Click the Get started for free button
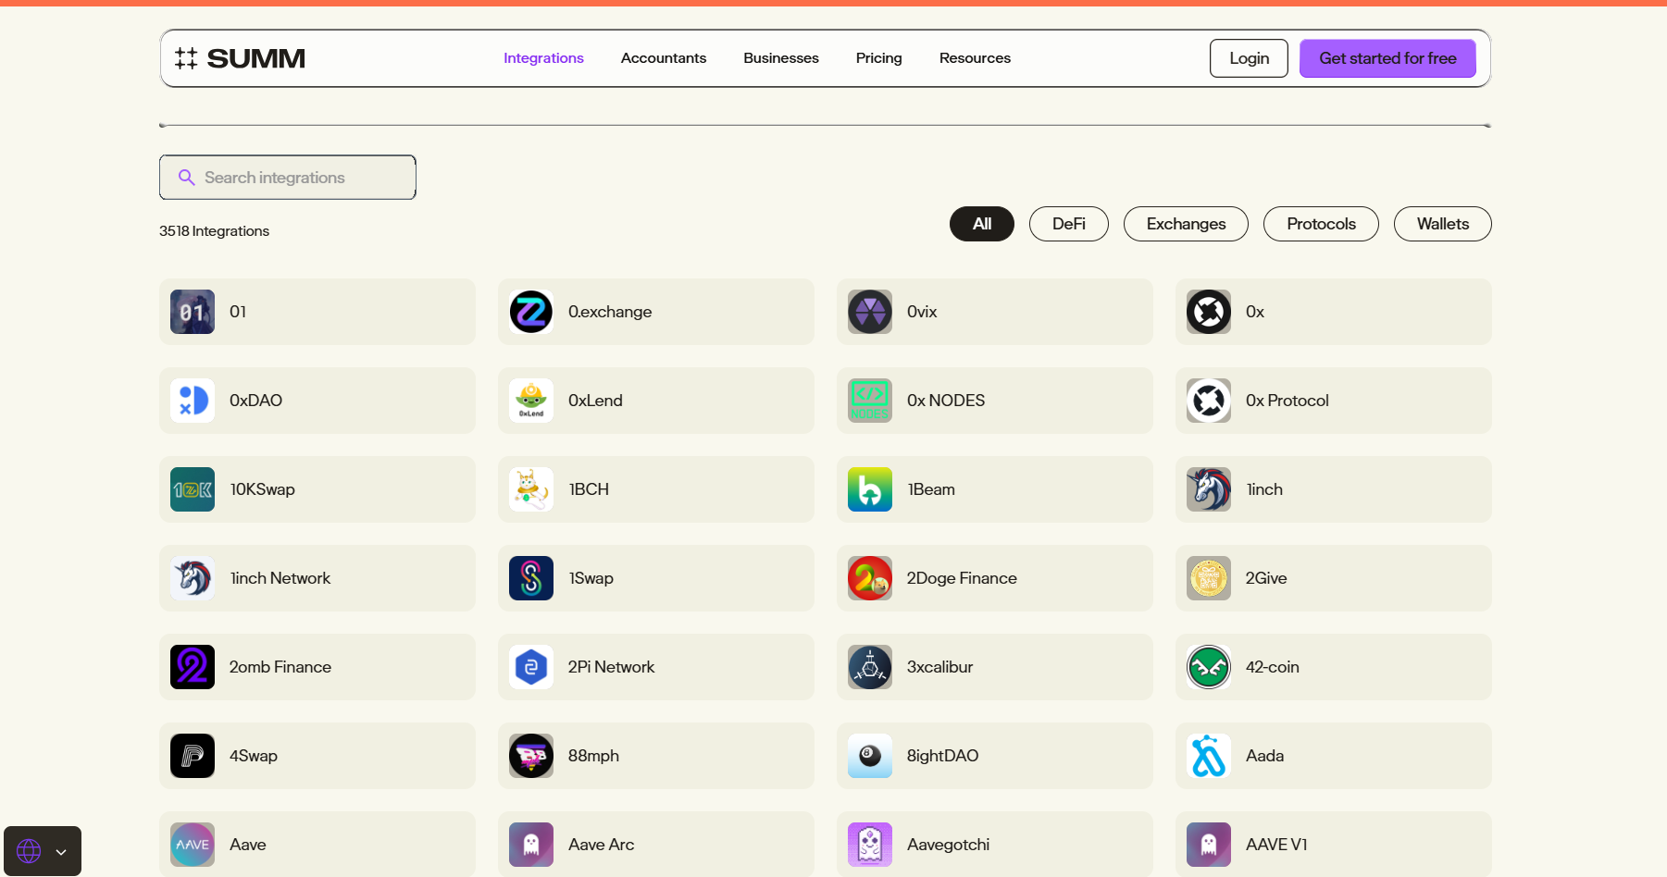Screen dimensions: 1667x877 point(1387,57)
